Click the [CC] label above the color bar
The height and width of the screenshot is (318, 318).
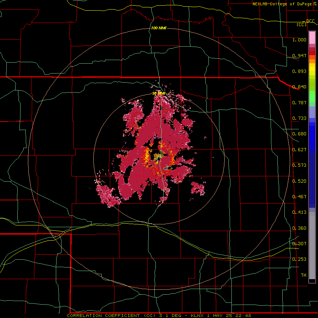(302, 24)
